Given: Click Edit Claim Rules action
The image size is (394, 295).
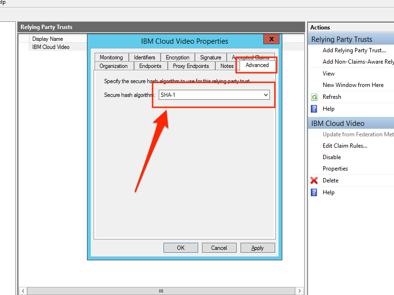Looking at the screenshot, I should pyautogui.click(x=345, y=146).
